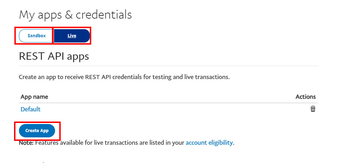The image size is (355, 163).
Task: View details of the Default app
Action: click(31, 109)
